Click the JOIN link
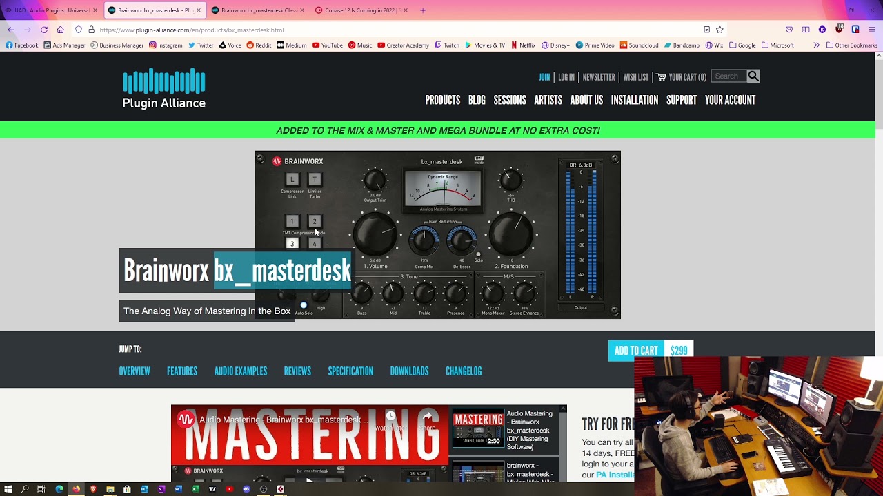 544,77
